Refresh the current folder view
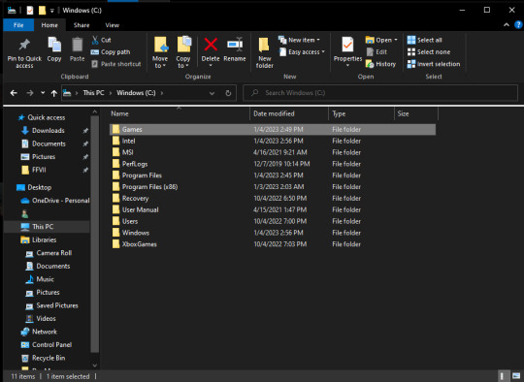 (x=228, y=93)
